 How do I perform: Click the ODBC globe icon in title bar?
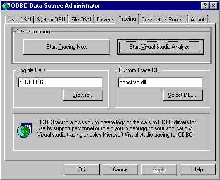tap(6, 6)
